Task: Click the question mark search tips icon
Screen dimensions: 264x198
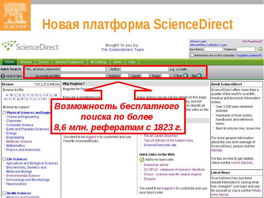Action: point(3,76)
